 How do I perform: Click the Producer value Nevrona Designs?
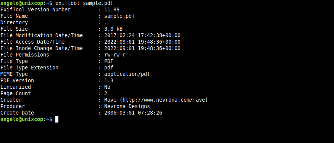[x=127, y=107]
